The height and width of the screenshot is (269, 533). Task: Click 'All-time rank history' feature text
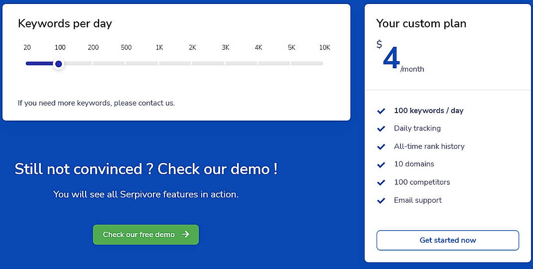pyautogui.click(x=429, y=146)
